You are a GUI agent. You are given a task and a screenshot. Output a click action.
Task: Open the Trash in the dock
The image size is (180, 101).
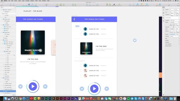click(175, 98)
